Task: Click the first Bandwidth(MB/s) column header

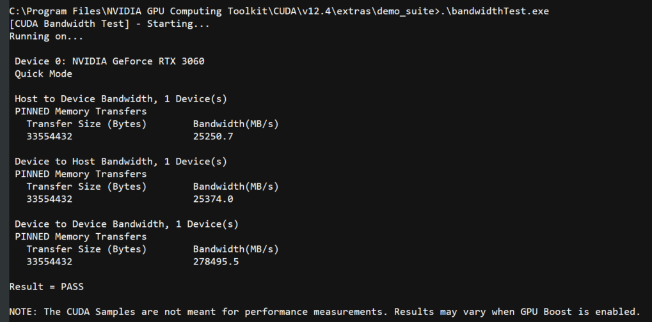Action: click(x=235, y=124)
